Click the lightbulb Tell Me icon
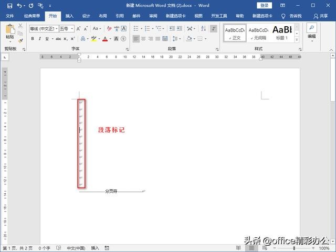 click(283, 16)
